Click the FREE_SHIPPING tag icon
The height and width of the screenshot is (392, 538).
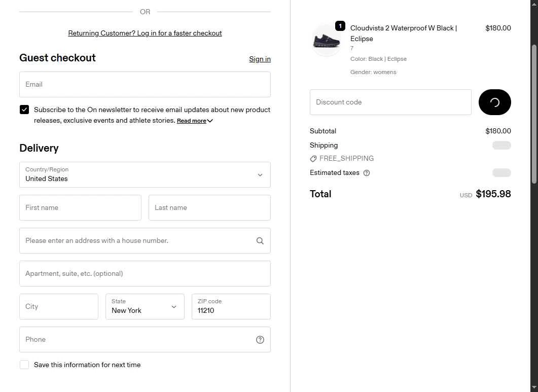coord(313,159)
